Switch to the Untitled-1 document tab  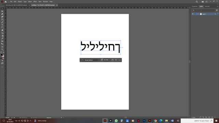click(x=43, y=5)
